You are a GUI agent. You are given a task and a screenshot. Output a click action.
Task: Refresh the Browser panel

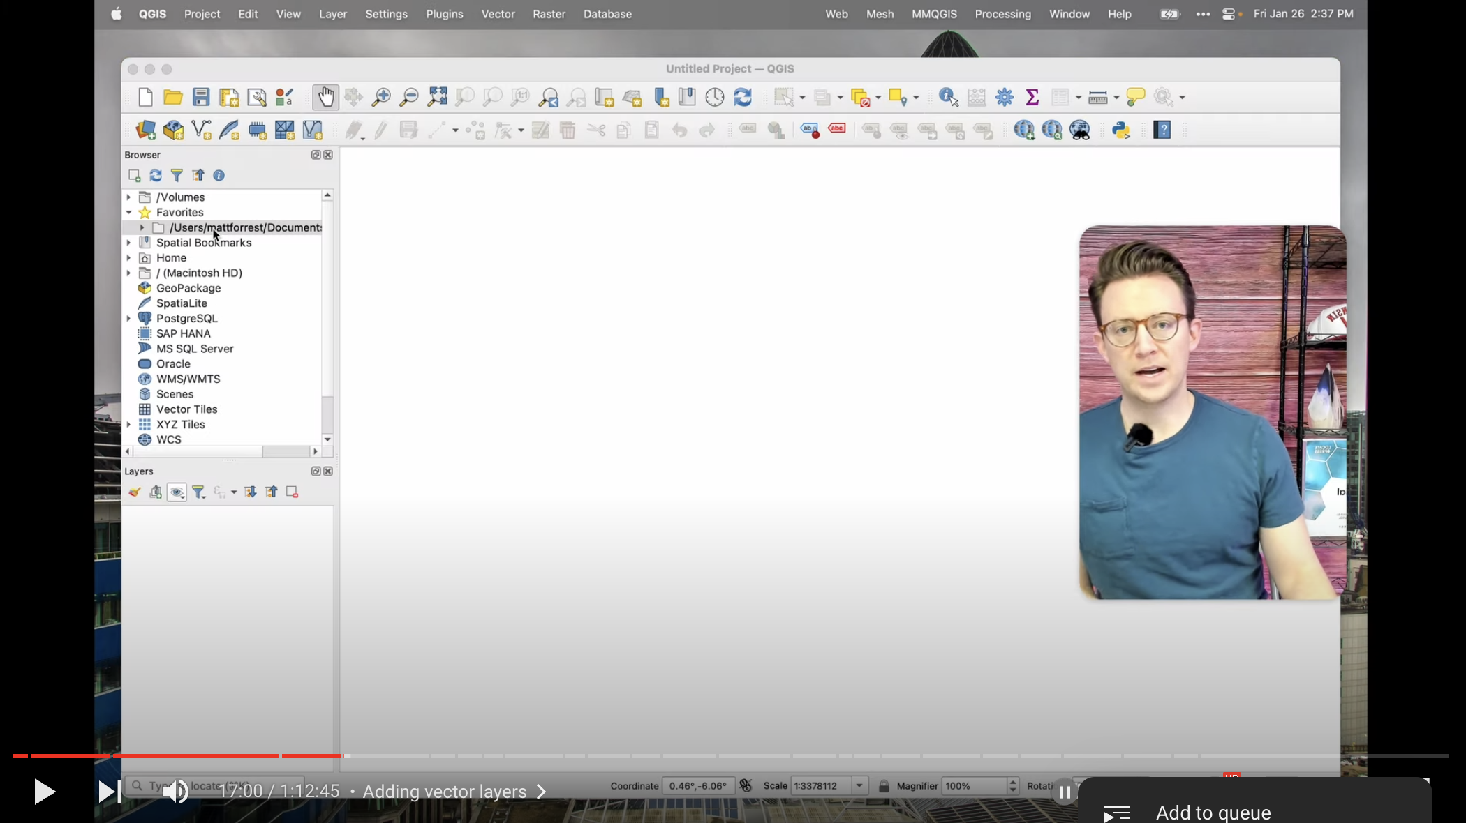pos(156,175)
